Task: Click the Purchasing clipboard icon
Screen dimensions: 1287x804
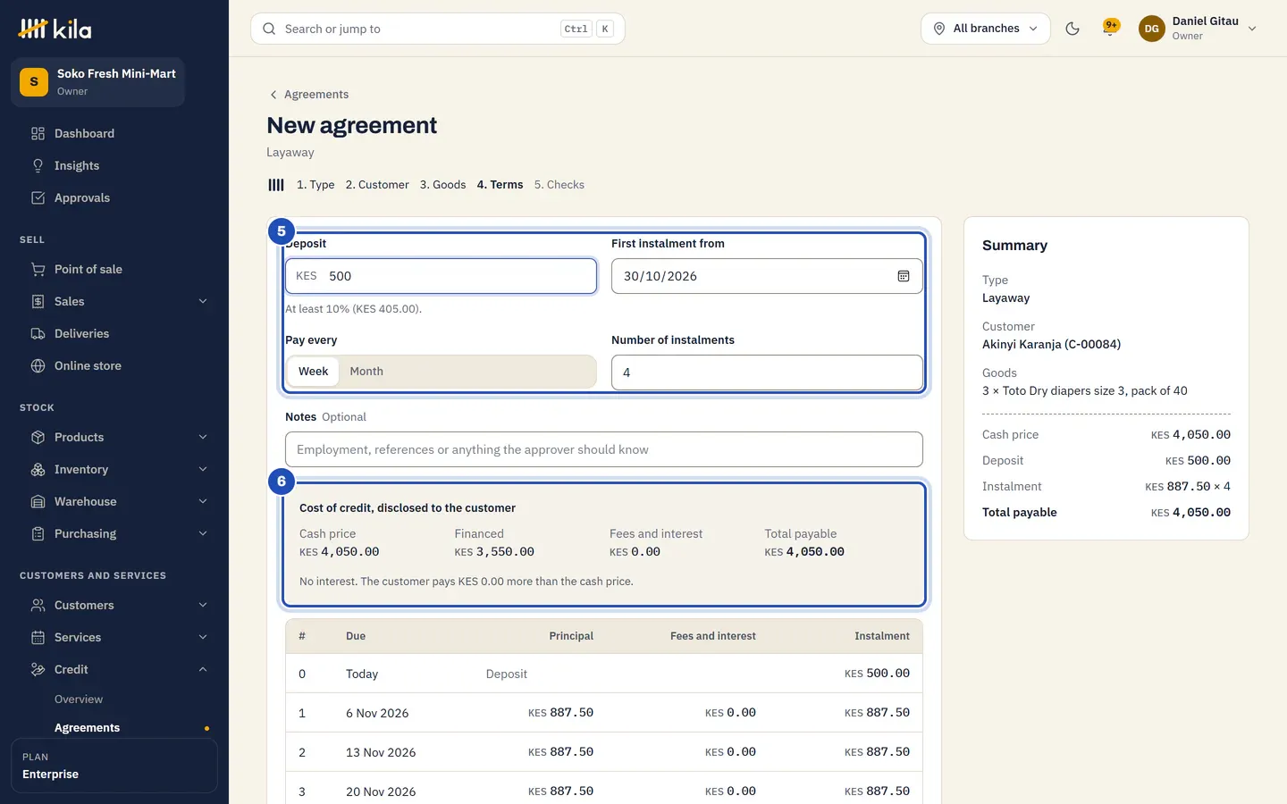Action: (x=38, y=533)
